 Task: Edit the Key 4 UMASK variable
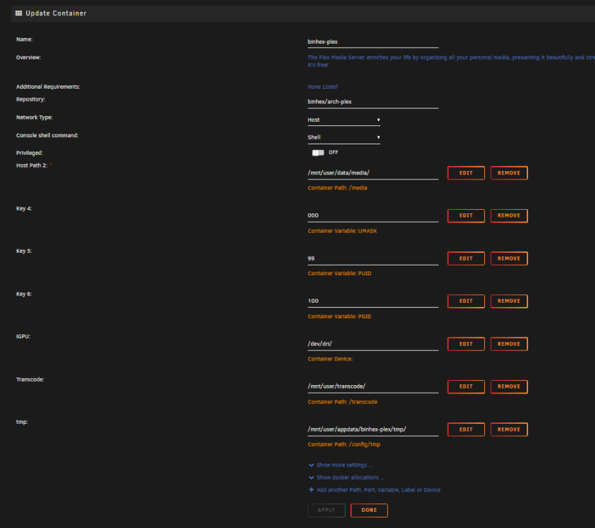466,215
